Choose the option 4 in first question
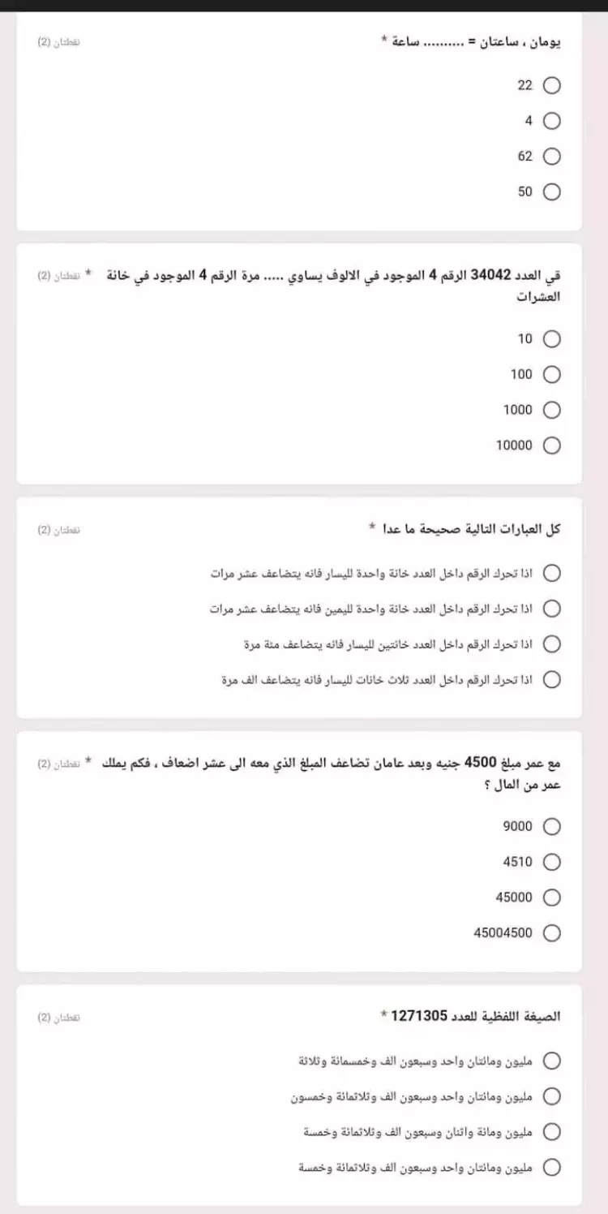Screen dimensions: 608x1214 click(x=552, y=121)
